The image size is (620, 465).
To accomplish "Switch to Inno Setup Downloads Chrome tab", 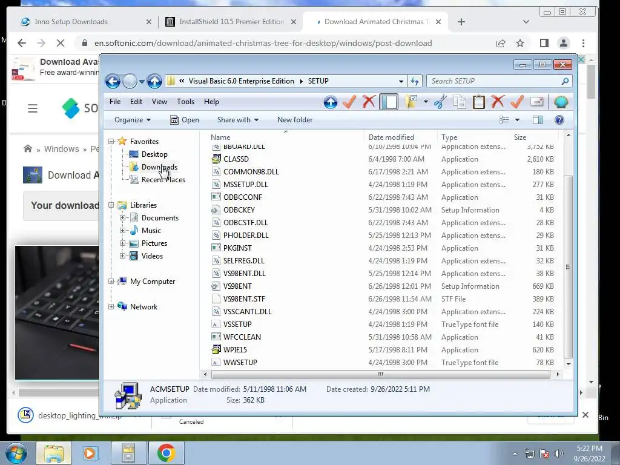I will point(85,22).
